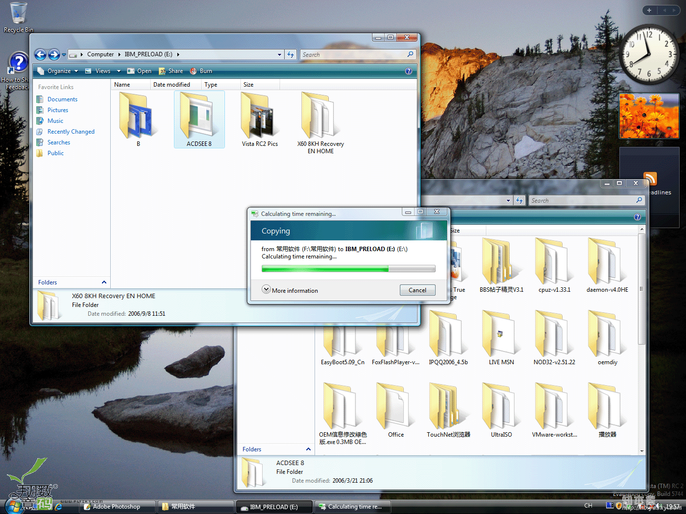Expand the Folders pane in IBM_PRELOAD window
Image resolution: width=686 pixels, height=514 pixels.
pyautogui.click(x=104, y=282)
